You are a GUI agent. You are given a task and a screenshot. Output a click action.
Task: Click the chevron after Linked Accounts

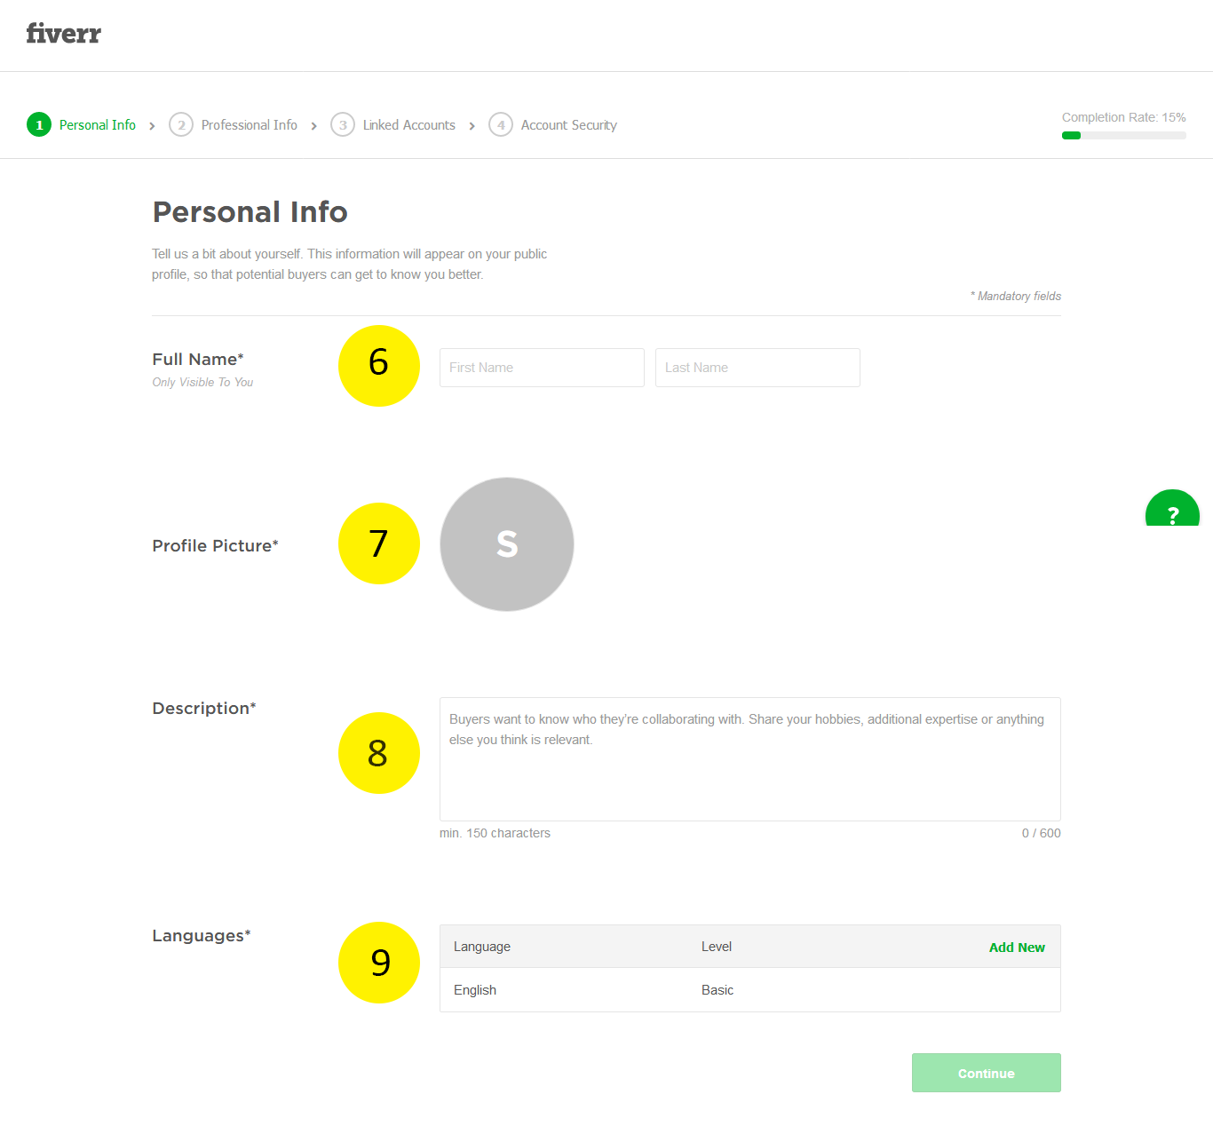pos(472,126)
